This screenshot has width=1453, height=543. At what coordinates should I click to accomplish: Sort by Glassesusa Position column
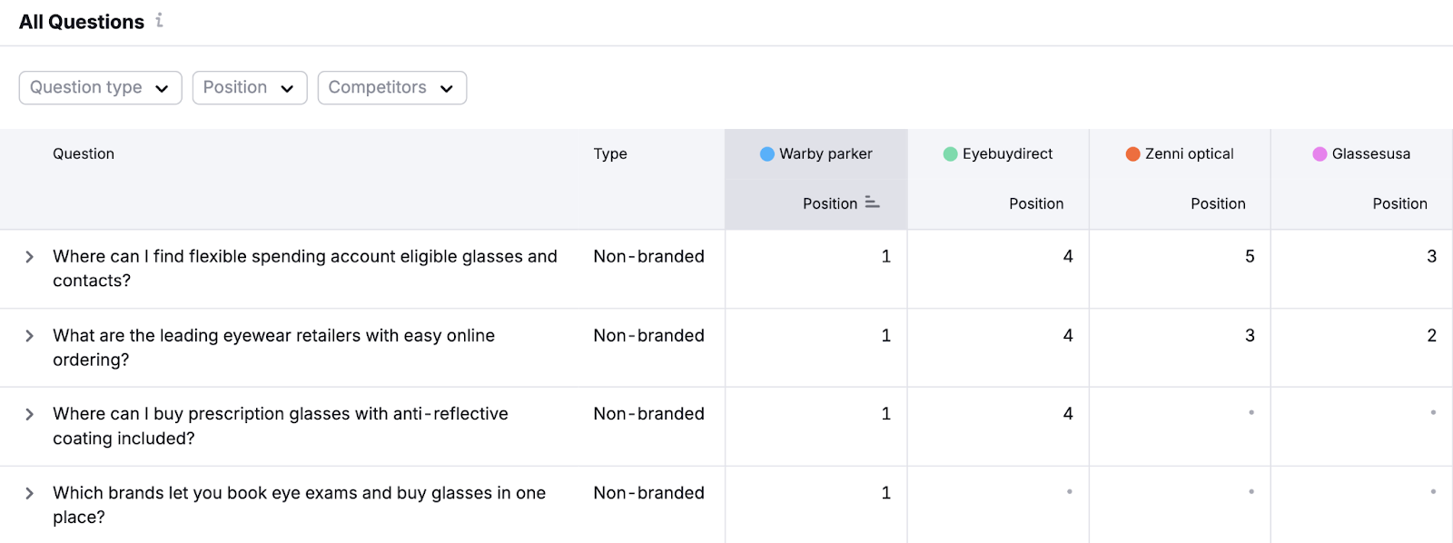point(1399,203)
